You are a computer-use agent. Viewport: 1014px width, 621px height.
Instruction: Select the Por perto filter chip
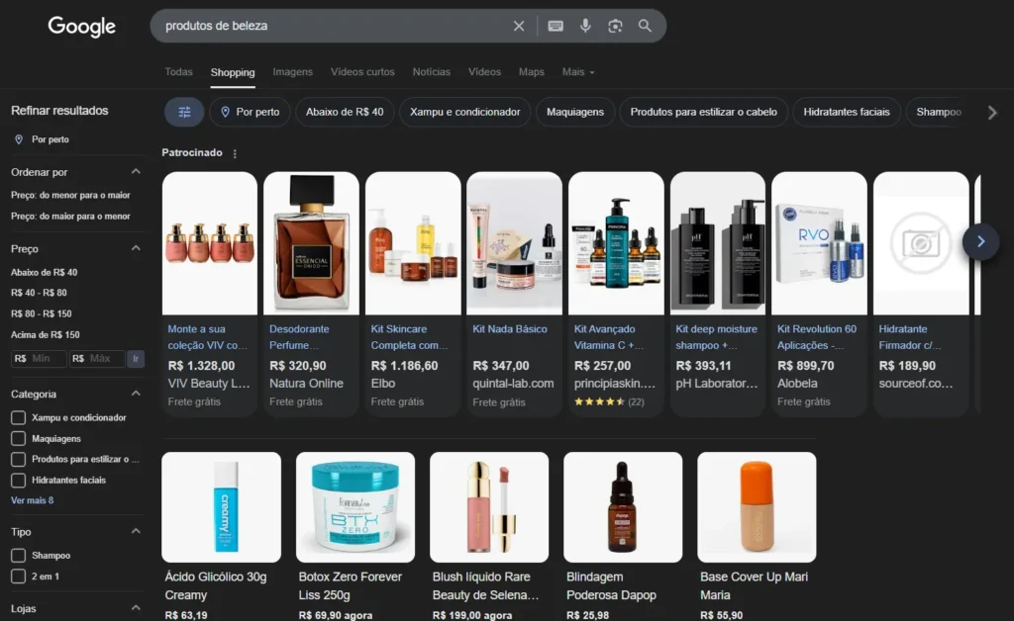[x=250, y=113]
